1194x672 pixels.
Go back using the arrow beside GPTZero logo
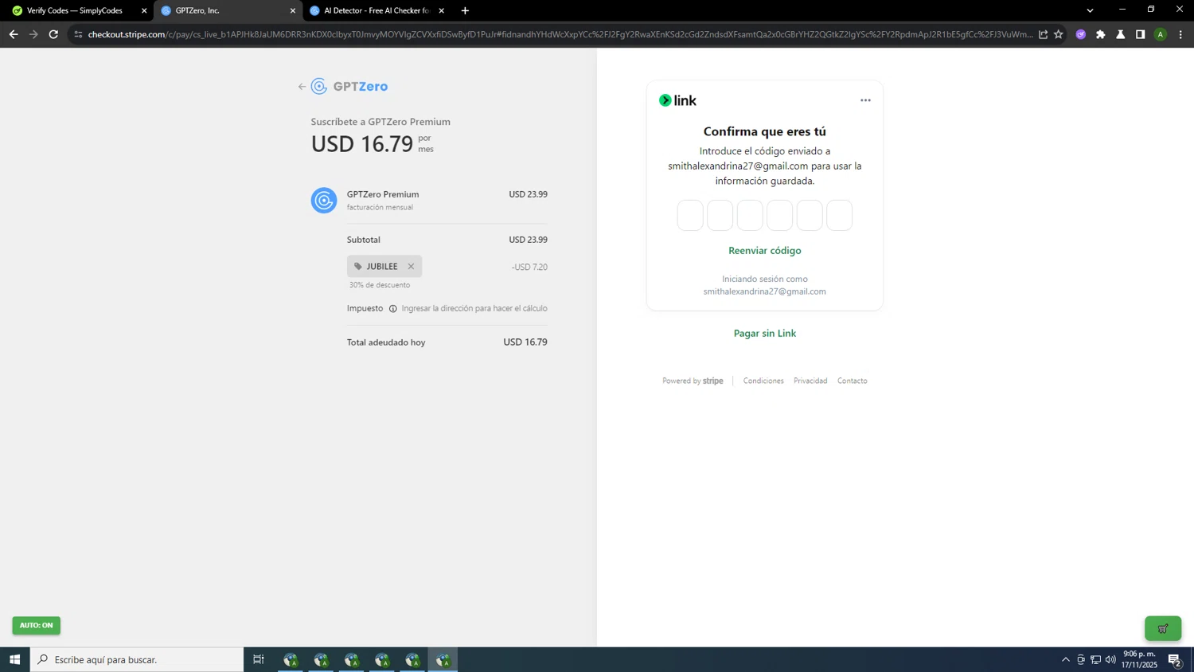point(302,87)
